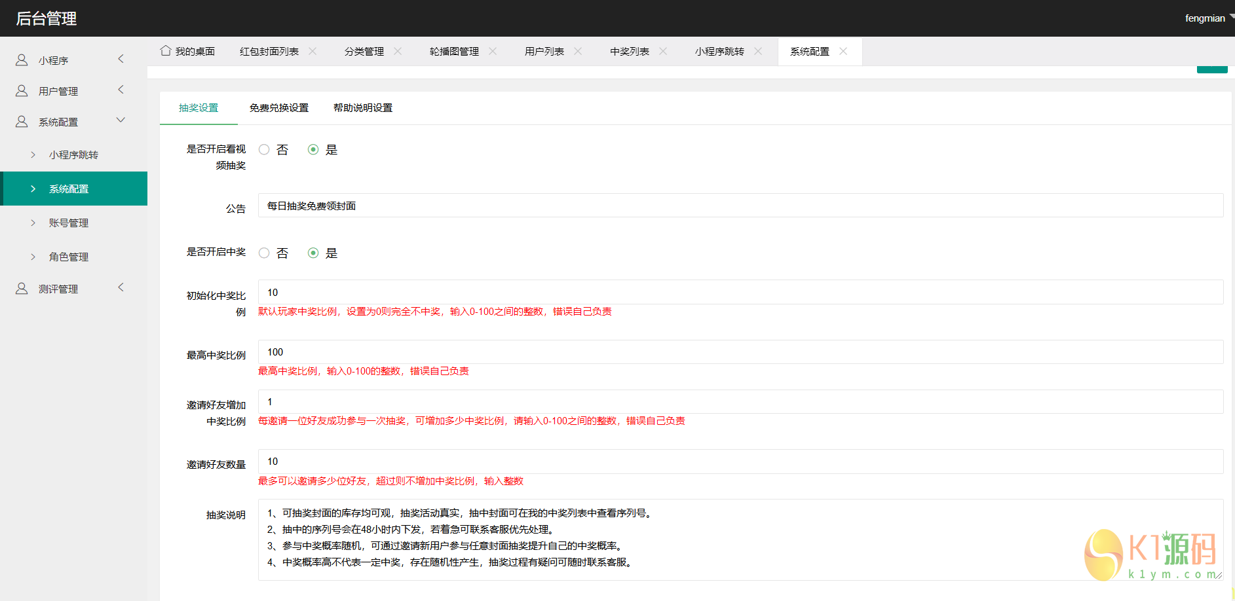Click the 系统配置 sidebar icon

point(20,120)
